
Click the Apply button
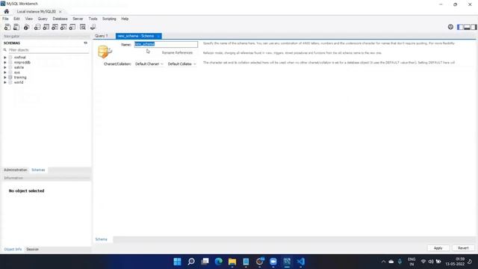tap(438, 248)
